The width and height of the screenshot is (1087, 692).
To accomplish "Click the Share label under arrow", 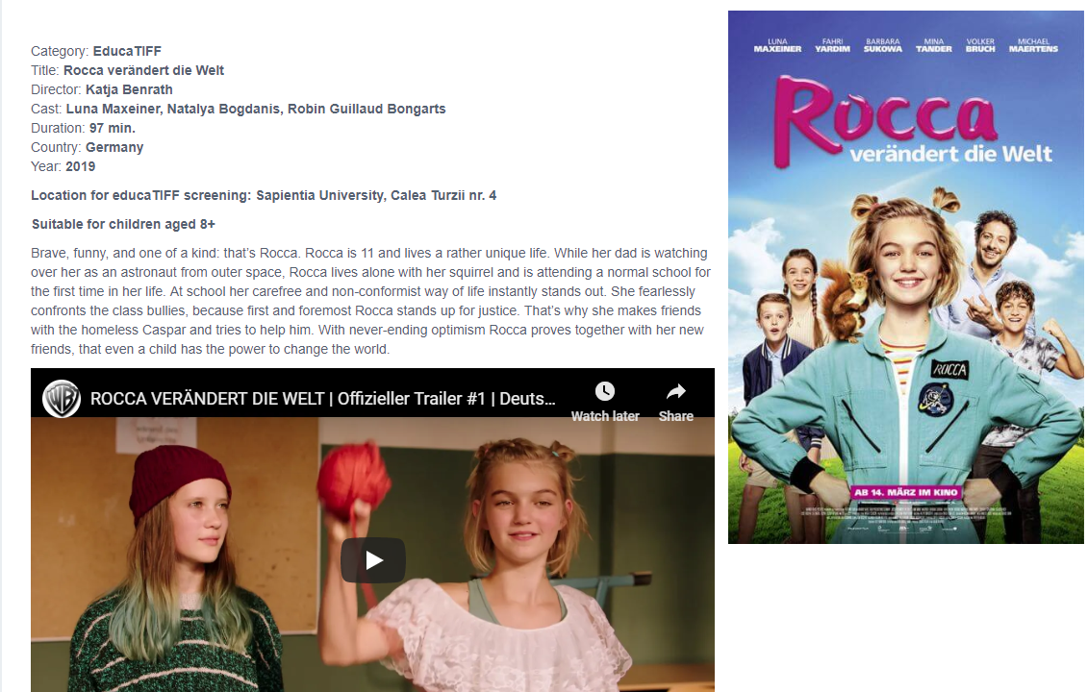I will (x=676, y=416).
